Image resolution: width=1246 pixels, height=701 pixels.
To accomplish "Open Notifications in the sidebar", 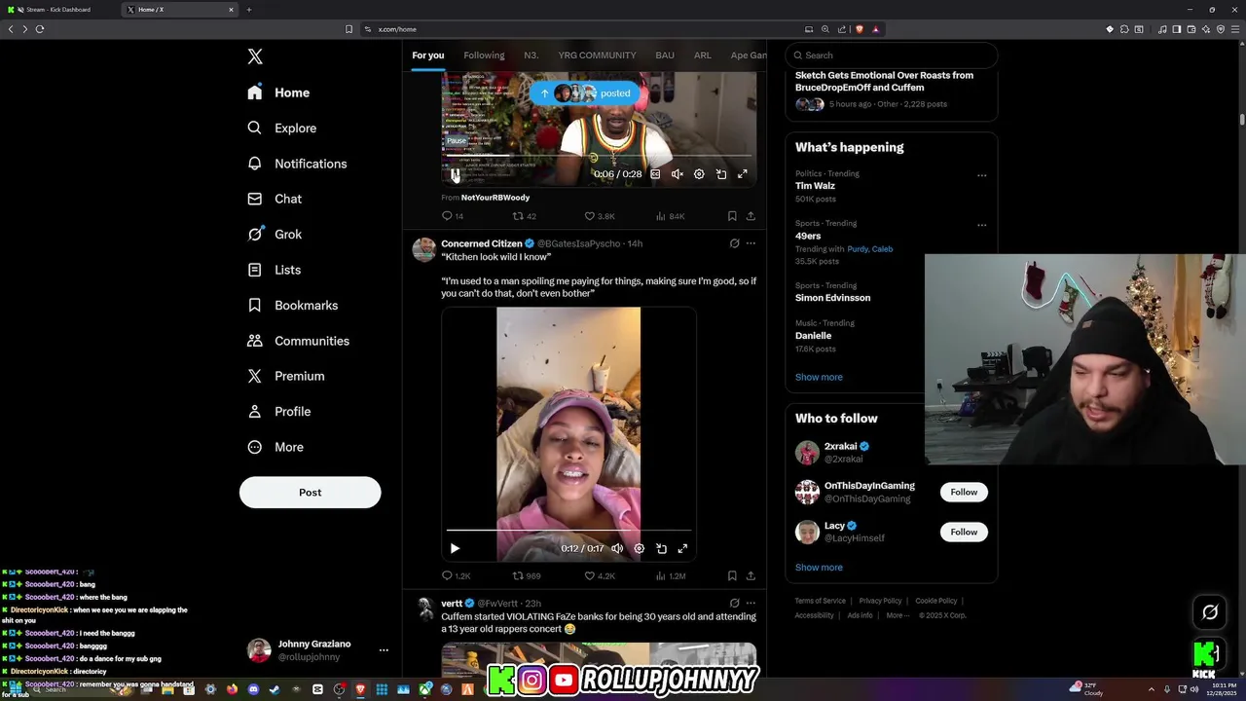I will (297, 164).
